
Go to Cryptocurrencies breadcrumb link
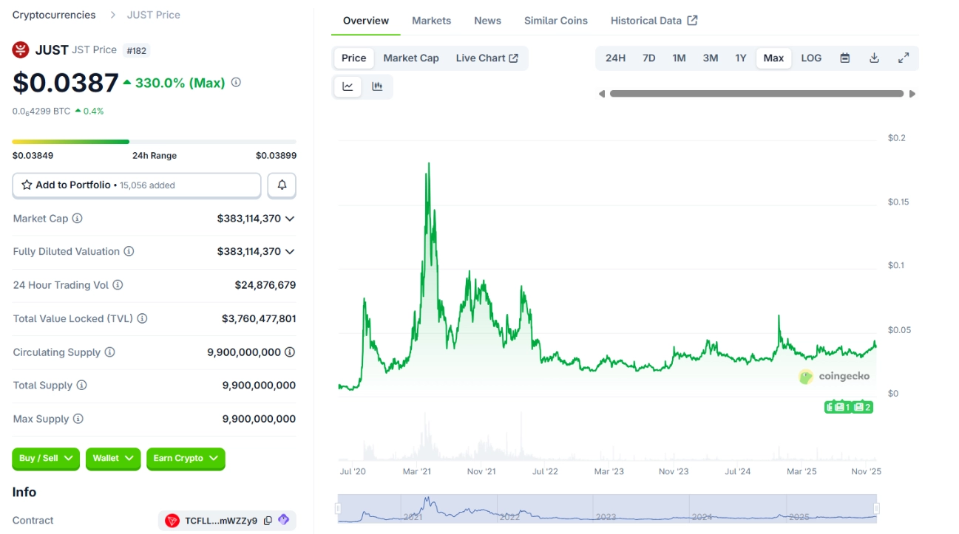click(x=54, y=15)
